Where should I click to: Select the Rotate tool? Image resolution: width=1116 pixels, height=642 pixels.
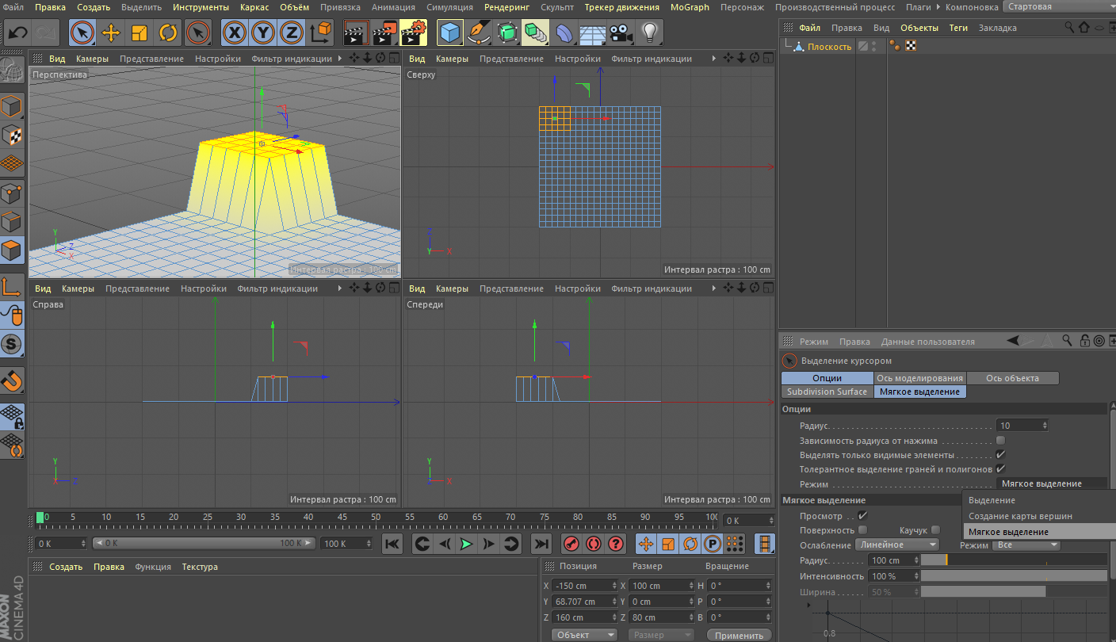click(168, 32)
